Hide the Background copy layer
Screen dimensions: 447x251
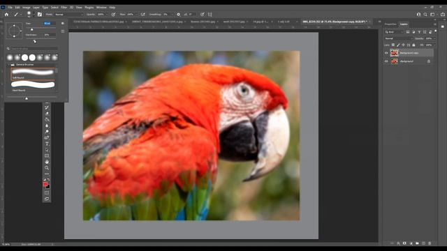pos(386,53)
